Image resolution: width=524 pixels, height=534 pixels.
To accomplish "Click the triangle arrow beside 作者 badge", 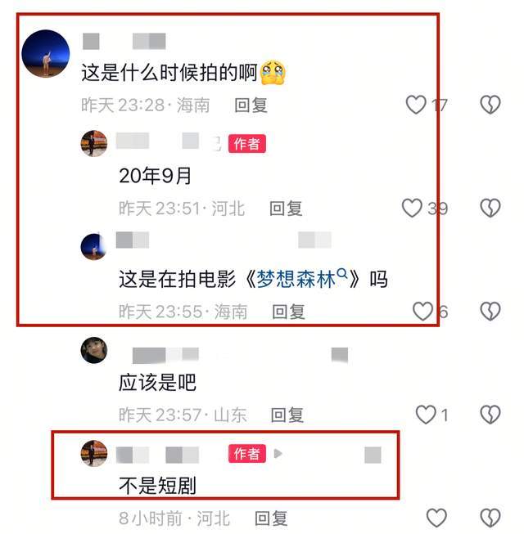I will coord(278,454).
